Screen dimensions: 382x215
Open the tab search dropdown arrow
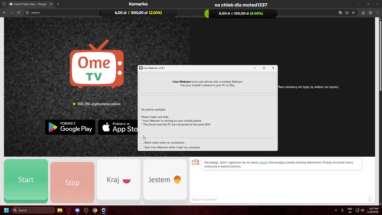[4, 4]
